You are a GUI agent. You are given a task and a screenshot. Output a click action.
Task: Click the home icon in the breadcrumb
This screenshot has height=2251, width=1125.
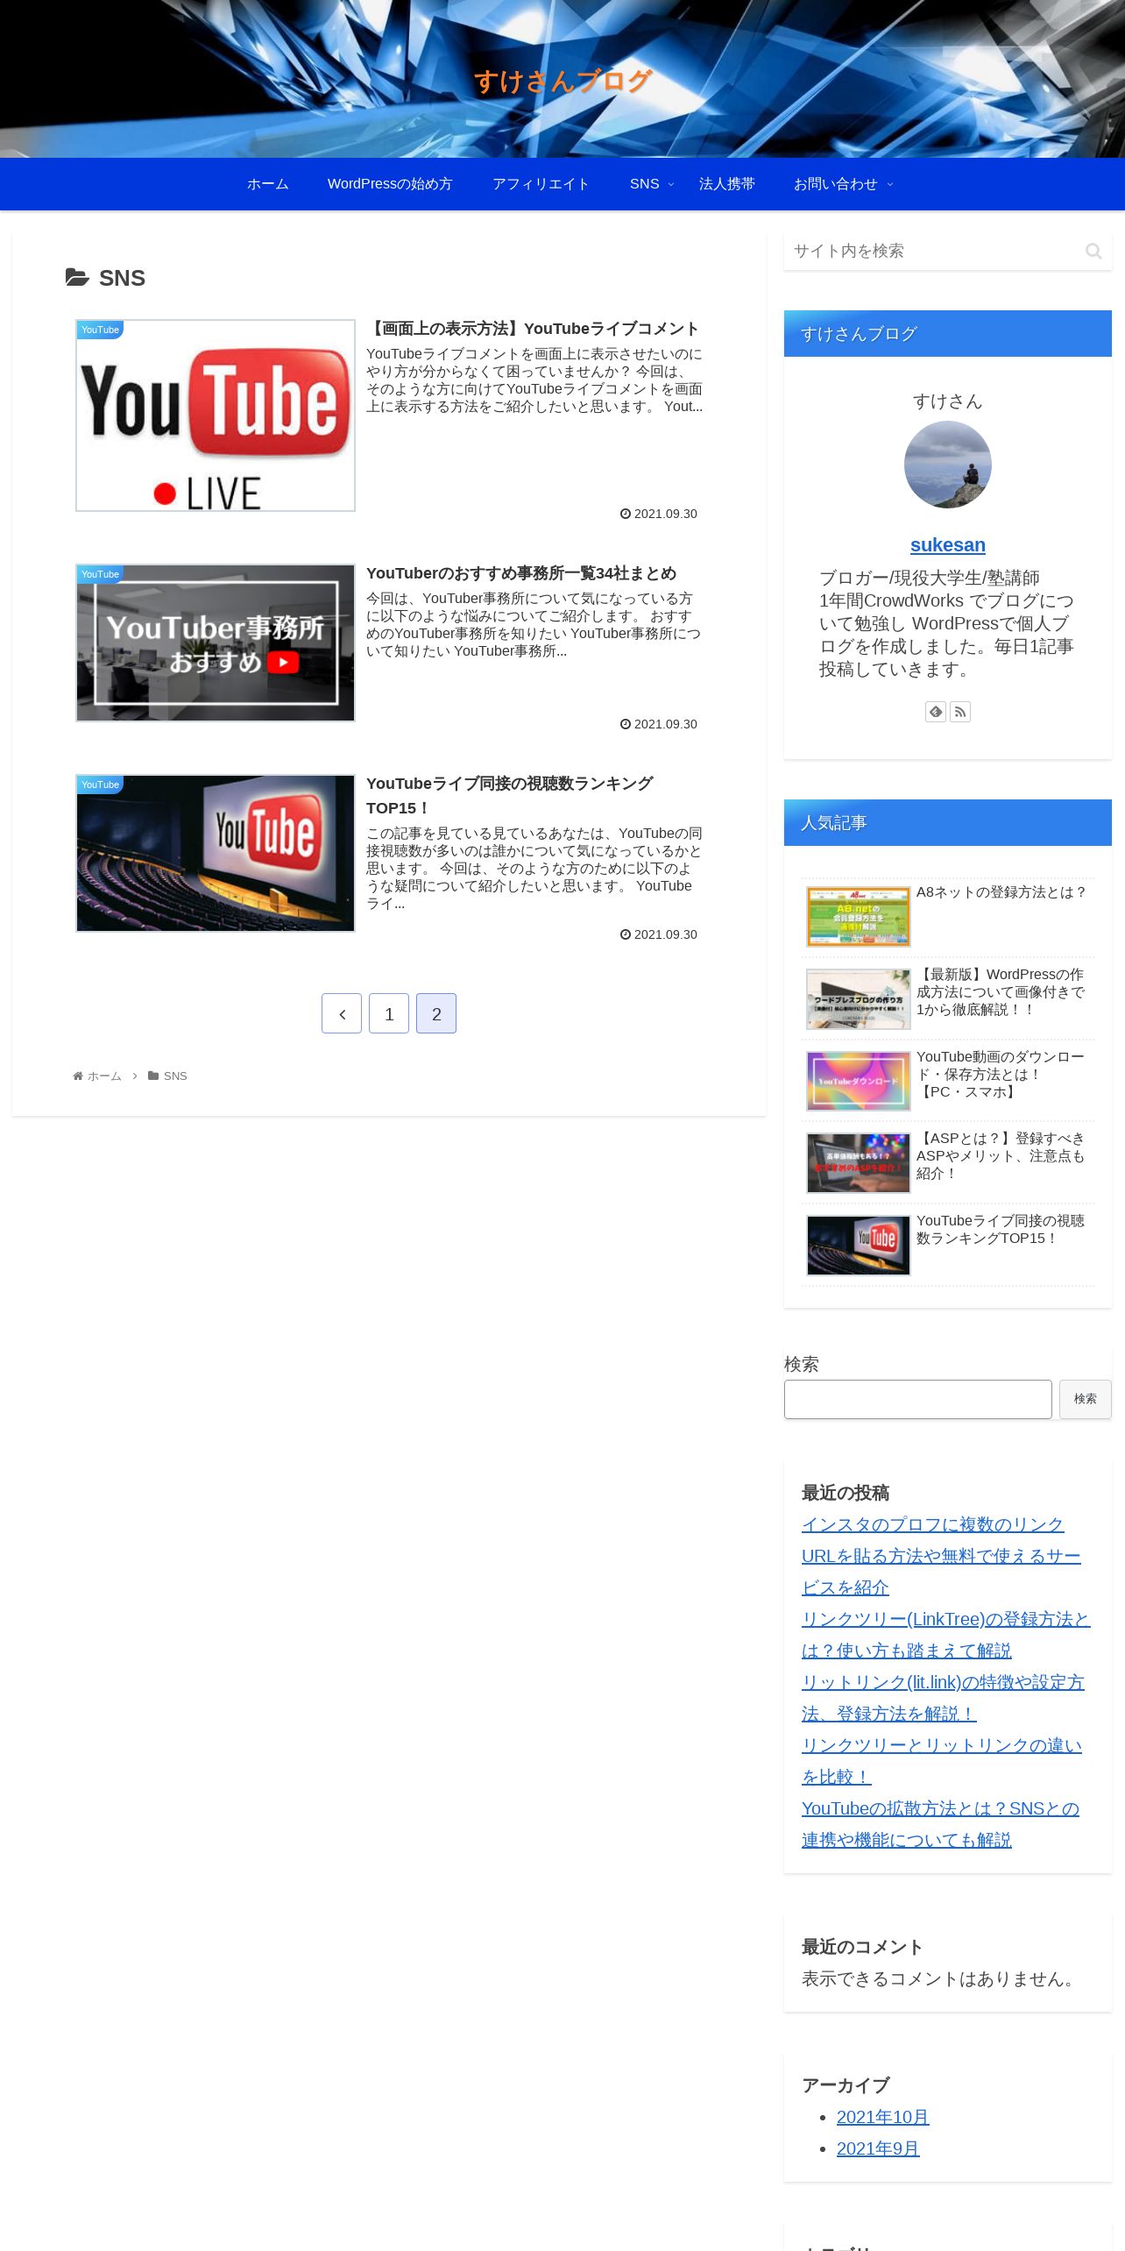78,1076
